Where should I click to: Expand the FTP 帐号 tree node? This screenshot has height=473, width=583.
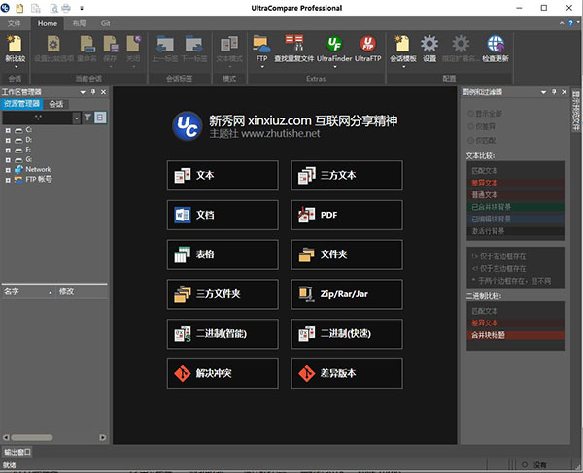click(x=8, y=180)
